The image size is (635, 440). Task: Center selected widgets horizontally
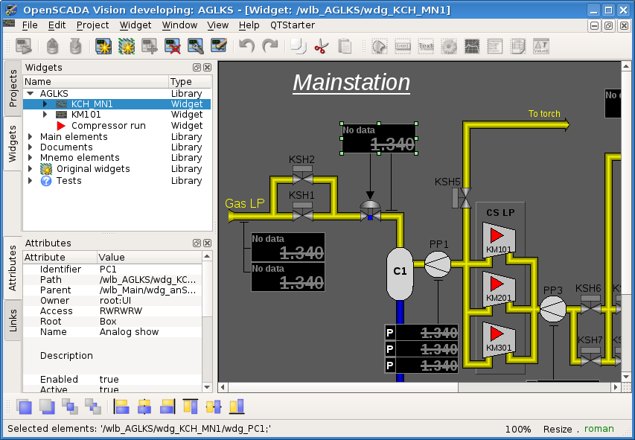[x=144, y=406]
